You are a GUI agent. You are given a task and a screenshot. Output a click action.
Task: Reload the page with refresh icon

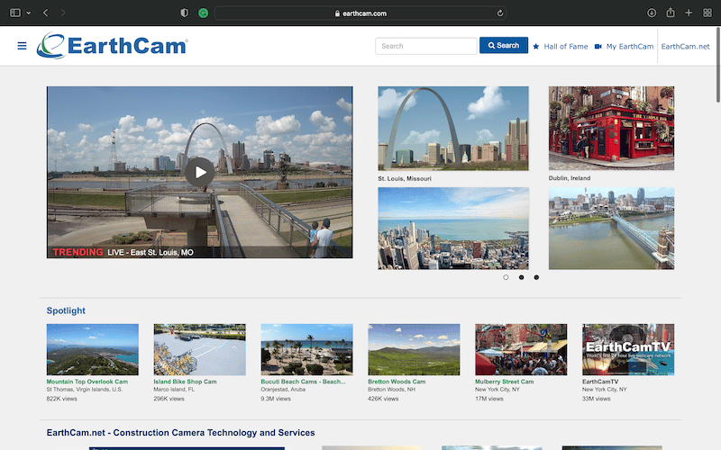[x=500, y=13]
